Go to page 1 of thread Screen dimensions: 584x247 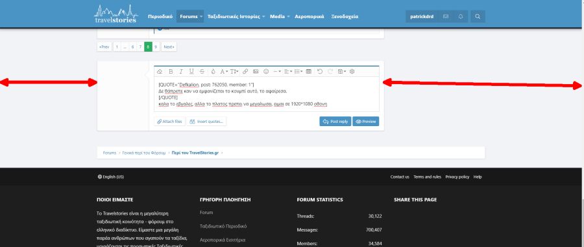pos(117,47)
